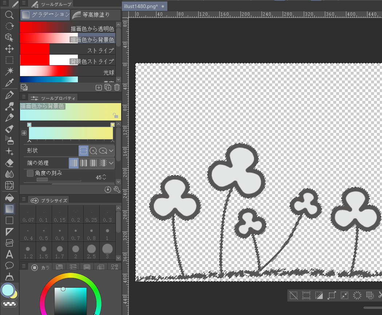The width and height of the screenshot is (382, 315).
Task: Select the Pen tool
Action: click(x=9, y=95)
